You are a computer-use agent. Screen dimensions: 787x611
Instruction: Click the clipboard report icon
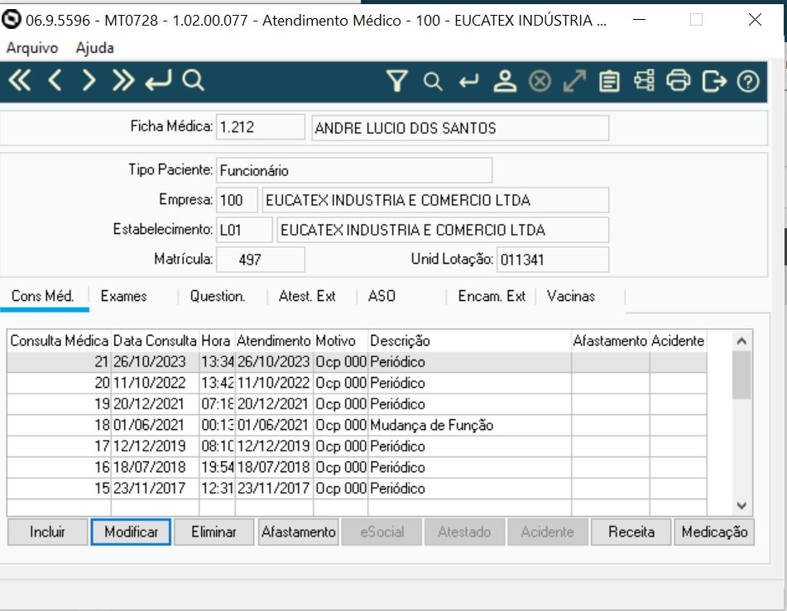coord(610,81)
